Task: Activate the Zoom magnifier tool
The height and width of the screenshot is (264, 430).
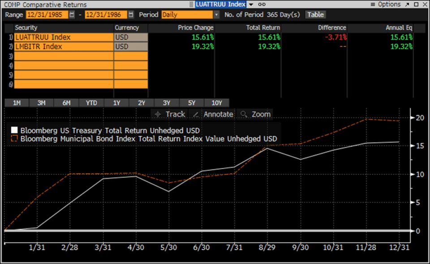Action: coord(255,114)
